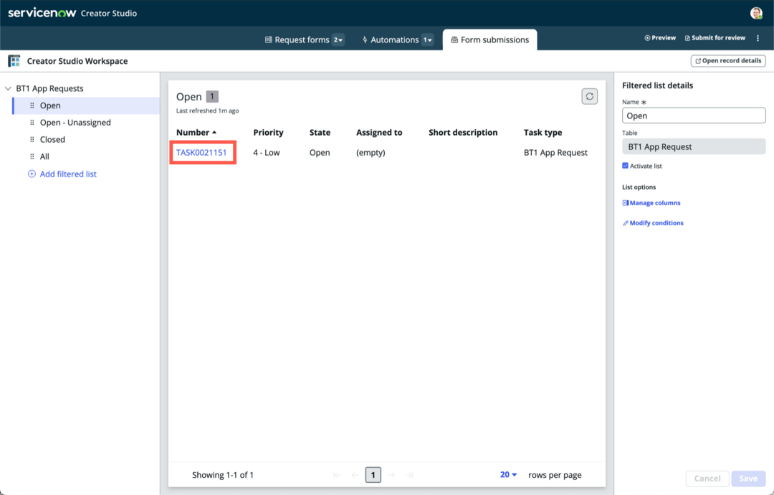Click the '4 - Low' priority cell
Viewport: 774px width, 495px height.
point(267,153)
